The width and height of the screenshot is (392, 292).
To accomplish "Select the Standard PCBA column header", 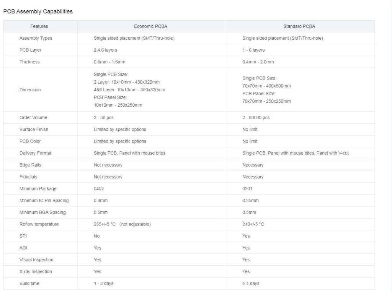I will [x=299, y=26].
